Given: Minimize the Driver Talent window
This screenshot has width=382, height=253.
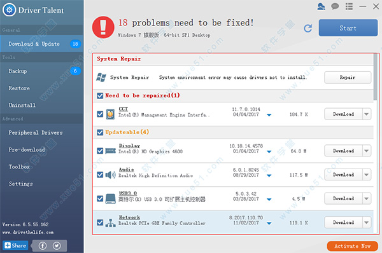Looking at the screenshot, I should coord(362,6).
